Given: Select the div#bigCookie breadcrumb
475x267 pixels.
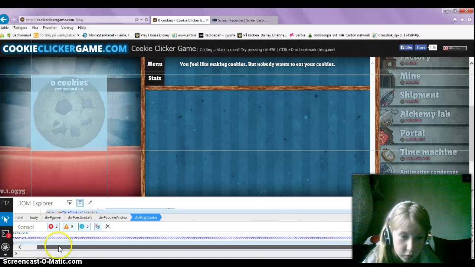Looking at the screenshot, I should point(146,217).
